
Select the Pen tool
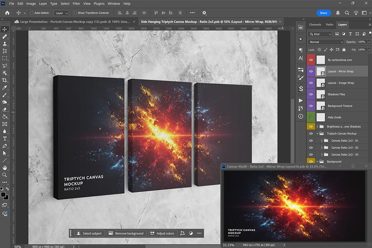pyautogui.click(x=4, y=146)
